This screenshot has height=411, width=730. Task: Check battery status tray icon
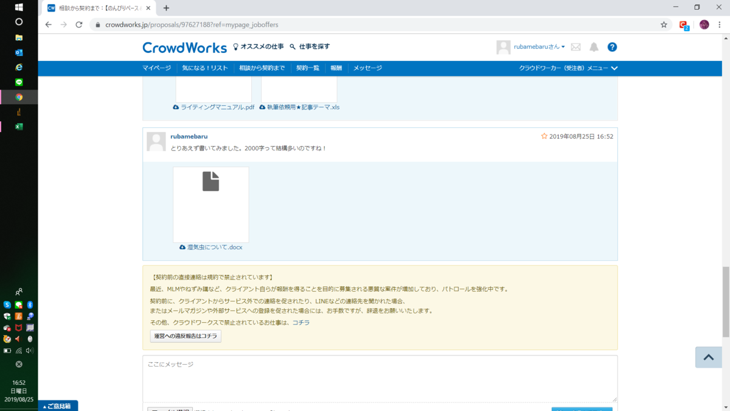[7, 351]
